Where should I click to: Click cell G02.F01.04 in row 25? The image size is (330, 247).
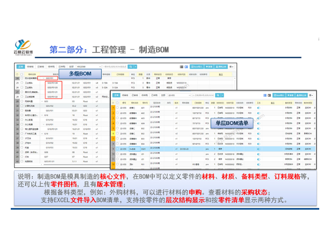pos(52,83)
